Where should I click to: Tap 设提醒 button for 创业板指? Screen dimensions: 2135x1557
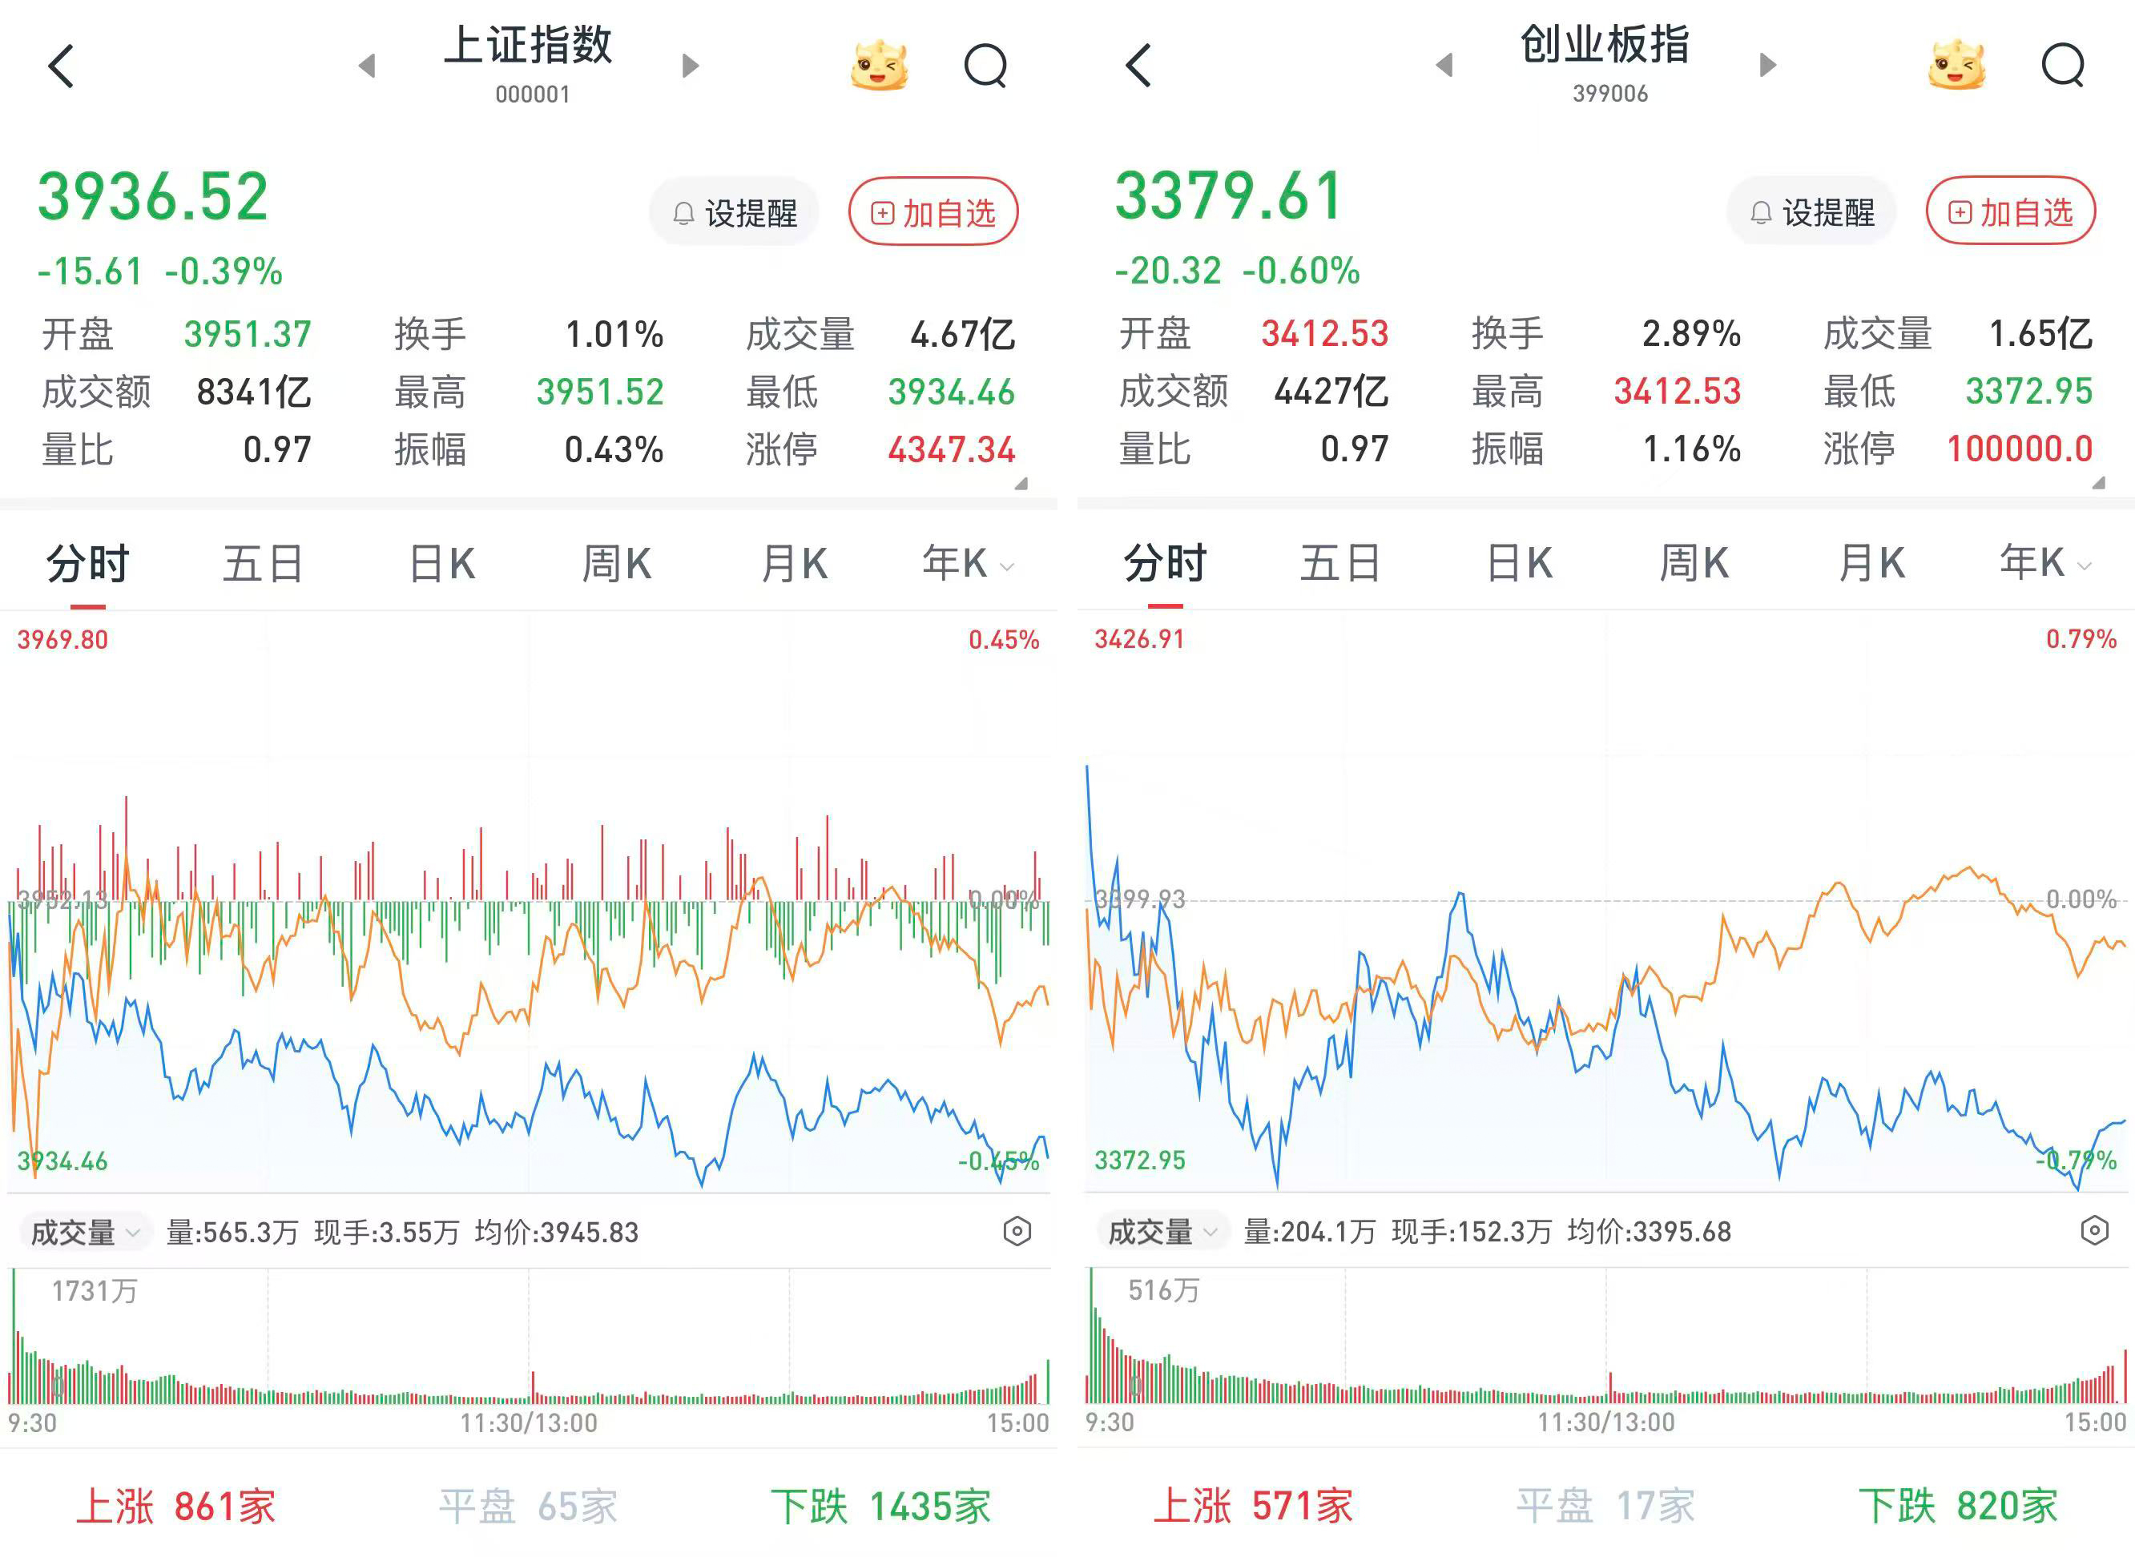pyautogui.click(x=1811, y=212)
